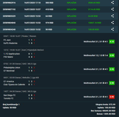Select date 16/07/2025 15:52
The width and height of the screenshot is (119, 117).
32,29
